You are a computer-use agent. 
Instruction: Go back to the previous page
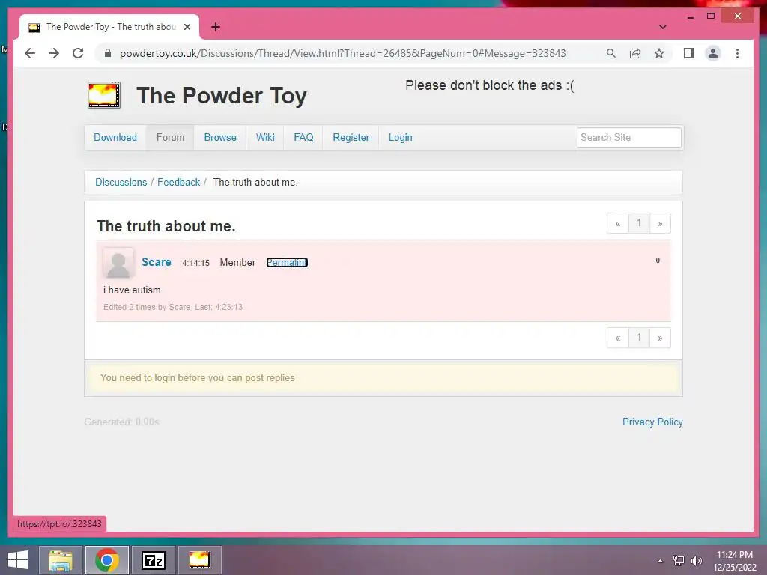click(30, 53)
